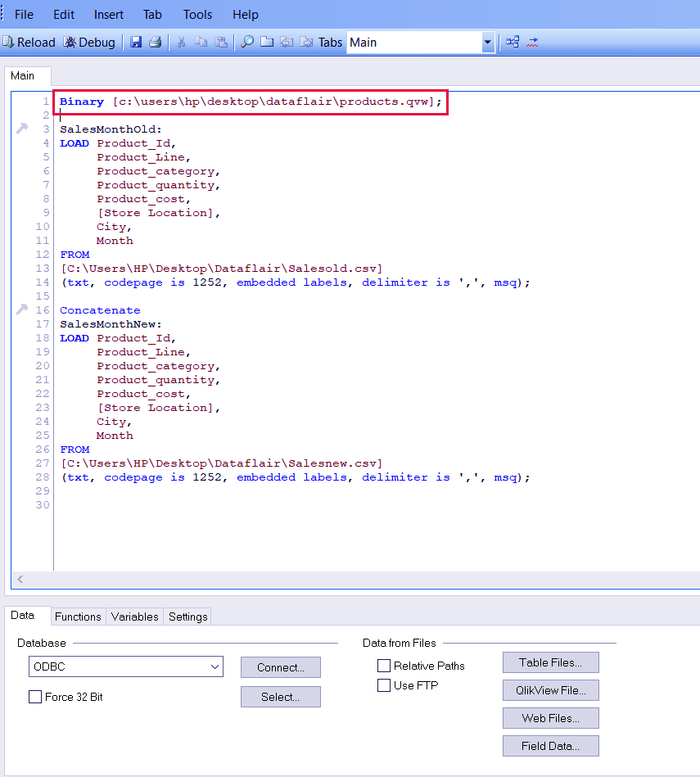
Task: Open the Table Files dialog
Action: tap(550, 662)
